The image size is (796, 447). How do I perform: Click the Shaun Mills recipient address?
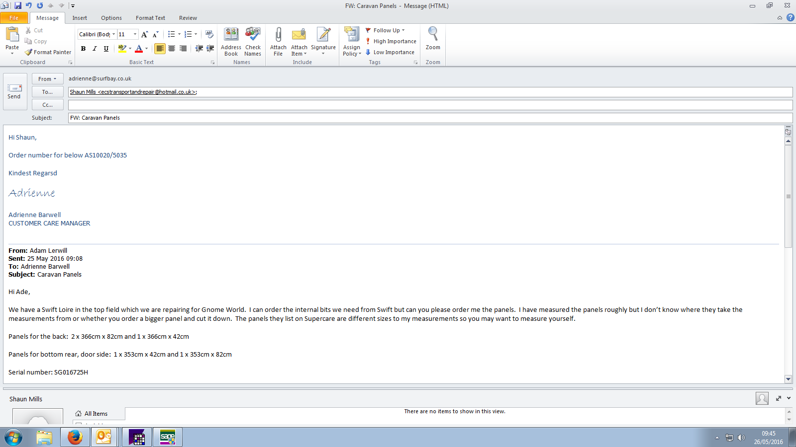tap(133, 92)
